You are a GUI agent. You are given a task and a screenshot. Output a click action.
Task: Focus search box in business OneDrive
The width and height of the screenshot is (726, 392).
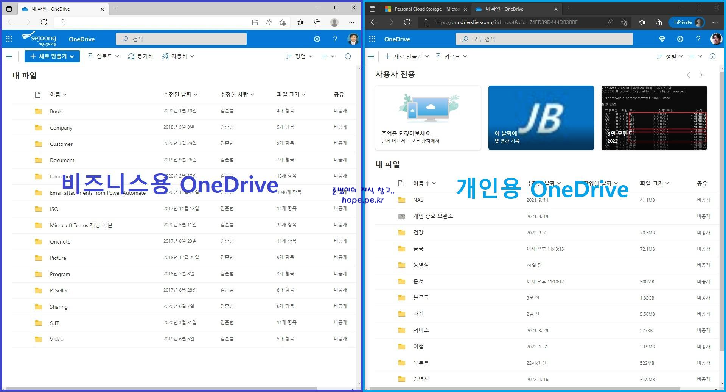181,39
